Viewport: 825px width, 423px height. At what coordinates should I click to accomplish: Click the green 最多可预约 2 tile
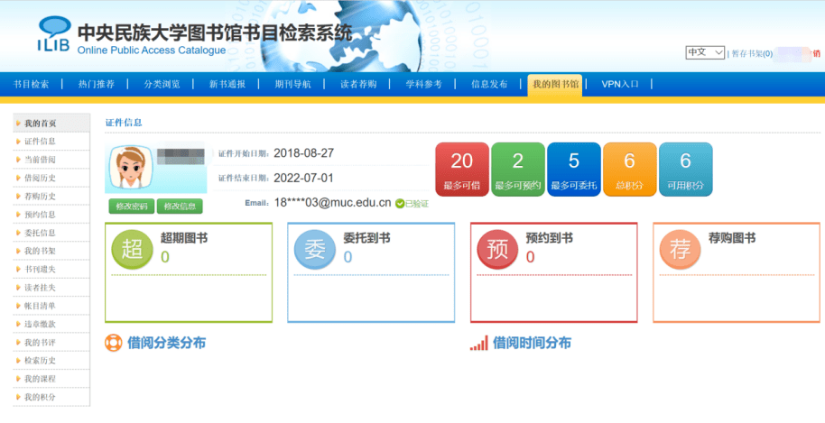(x=518, y=170)
